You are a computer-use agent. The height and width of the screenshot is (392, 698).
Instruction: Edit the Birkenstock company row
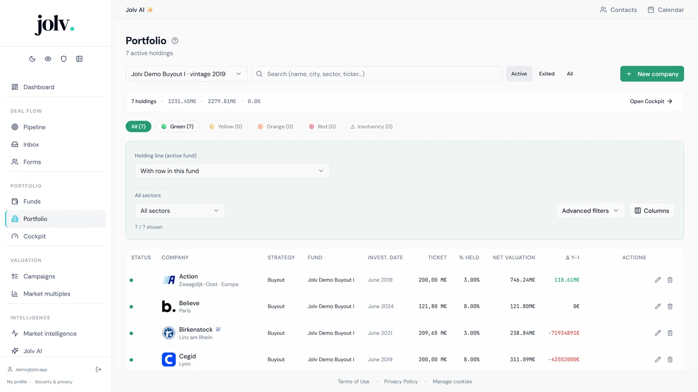(658, 333)
